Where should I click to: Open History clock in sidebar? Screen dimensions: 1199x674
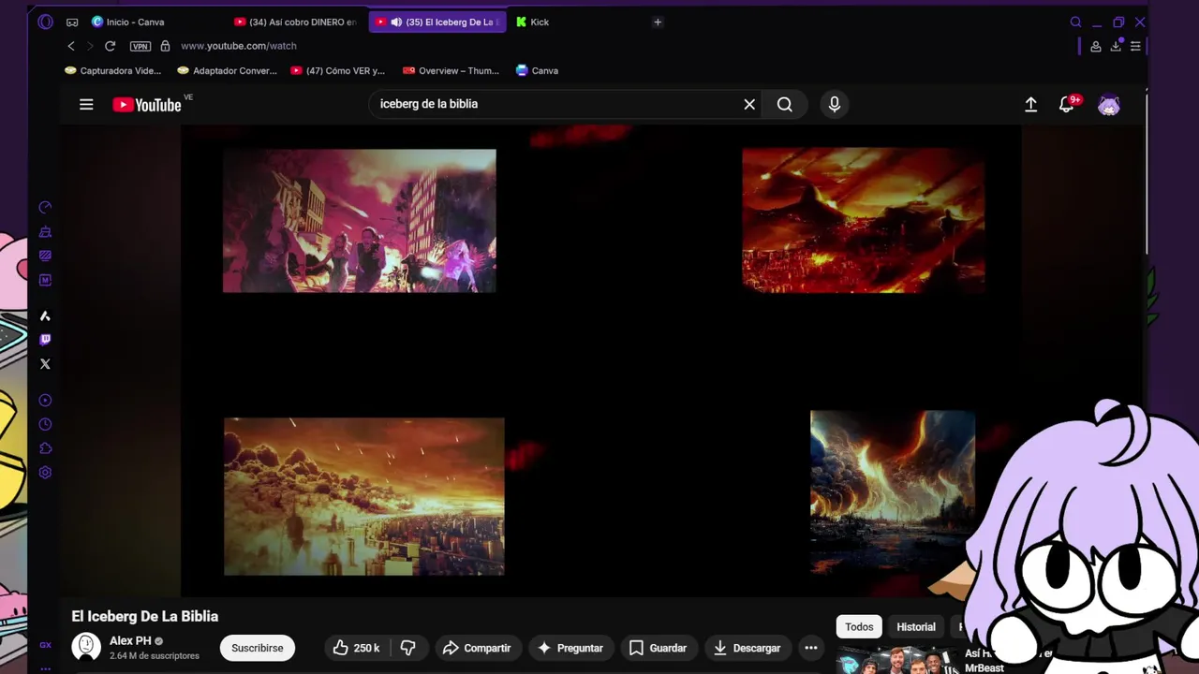pos(45,424)
